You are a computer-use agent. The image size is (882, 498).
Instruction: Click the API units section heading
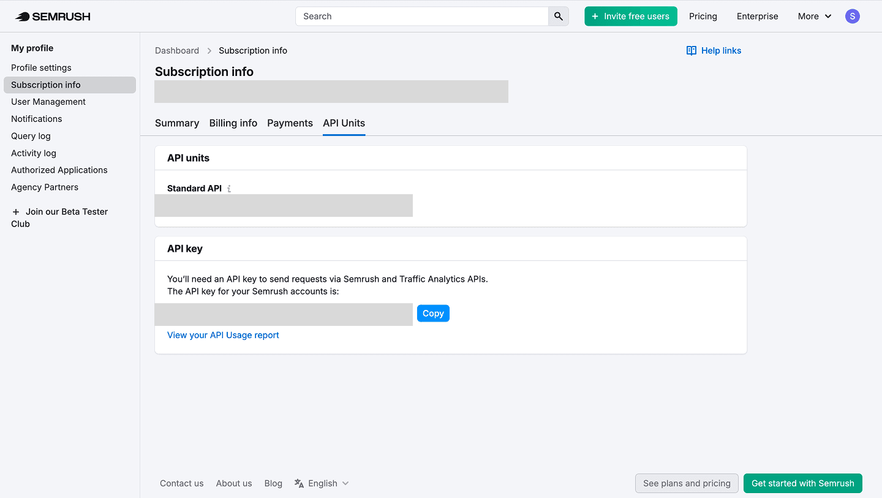[188, 158]
